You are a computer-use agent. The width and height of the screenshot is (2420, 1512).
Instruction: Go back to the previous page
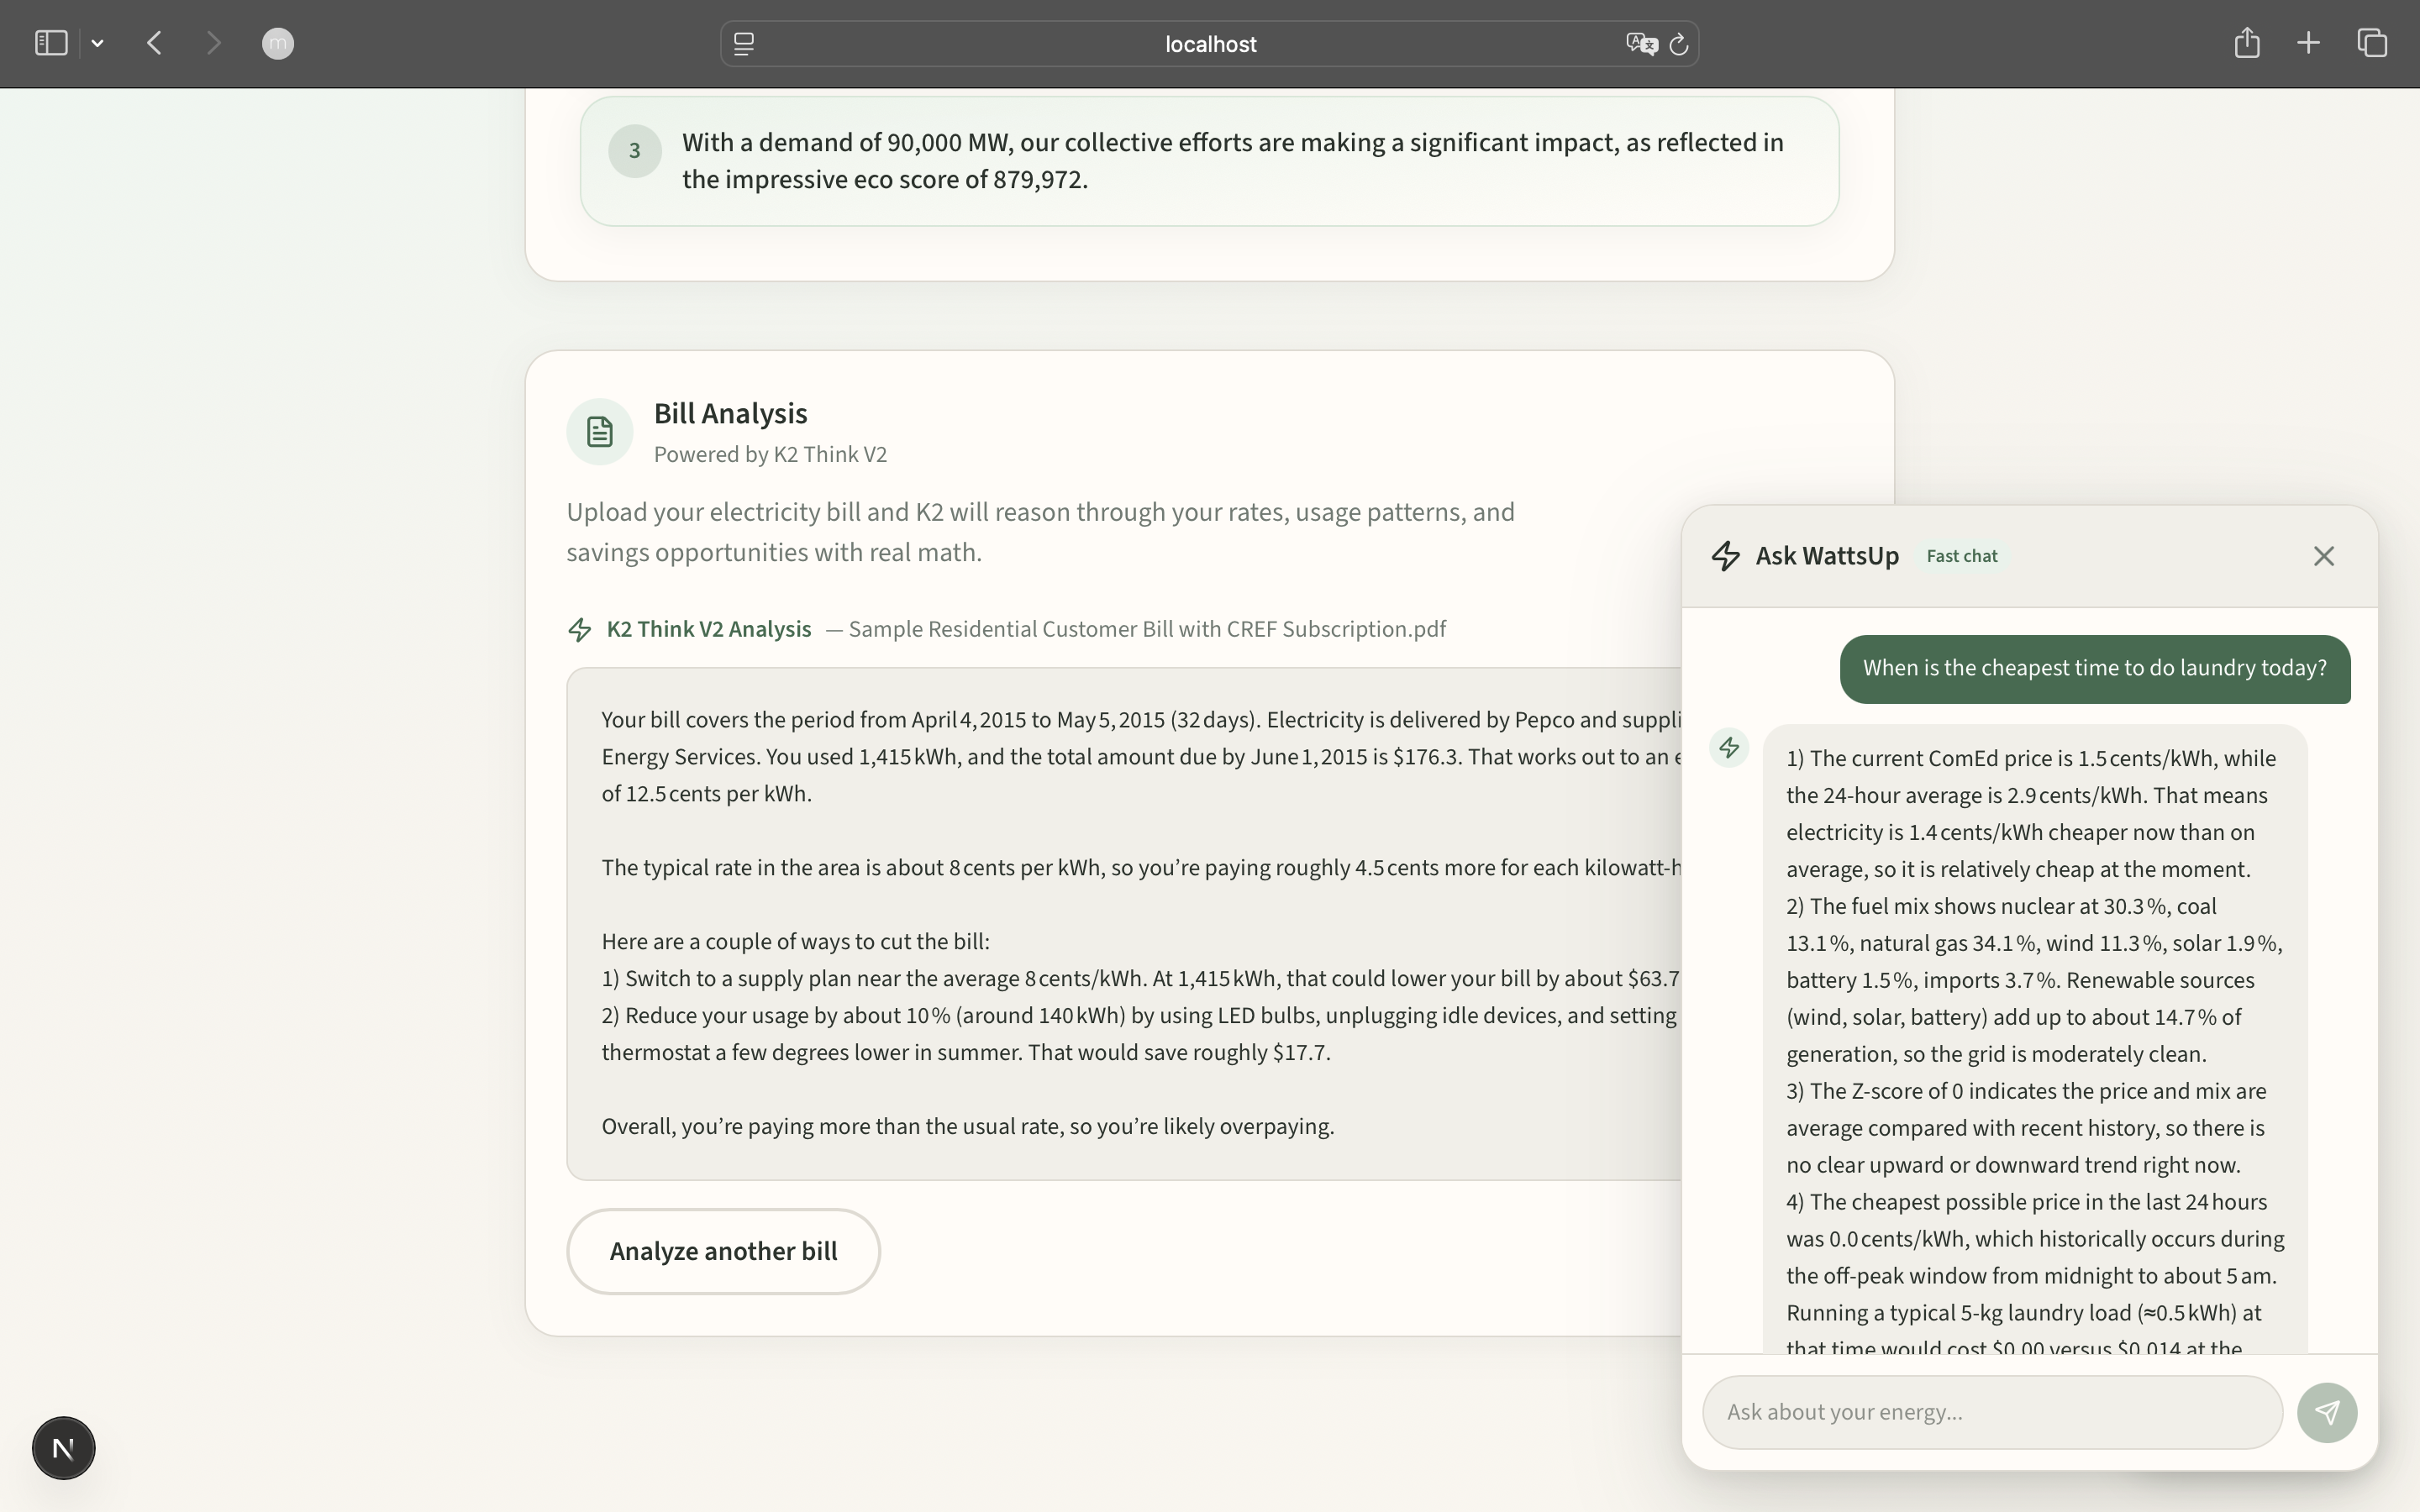point(154,43)
